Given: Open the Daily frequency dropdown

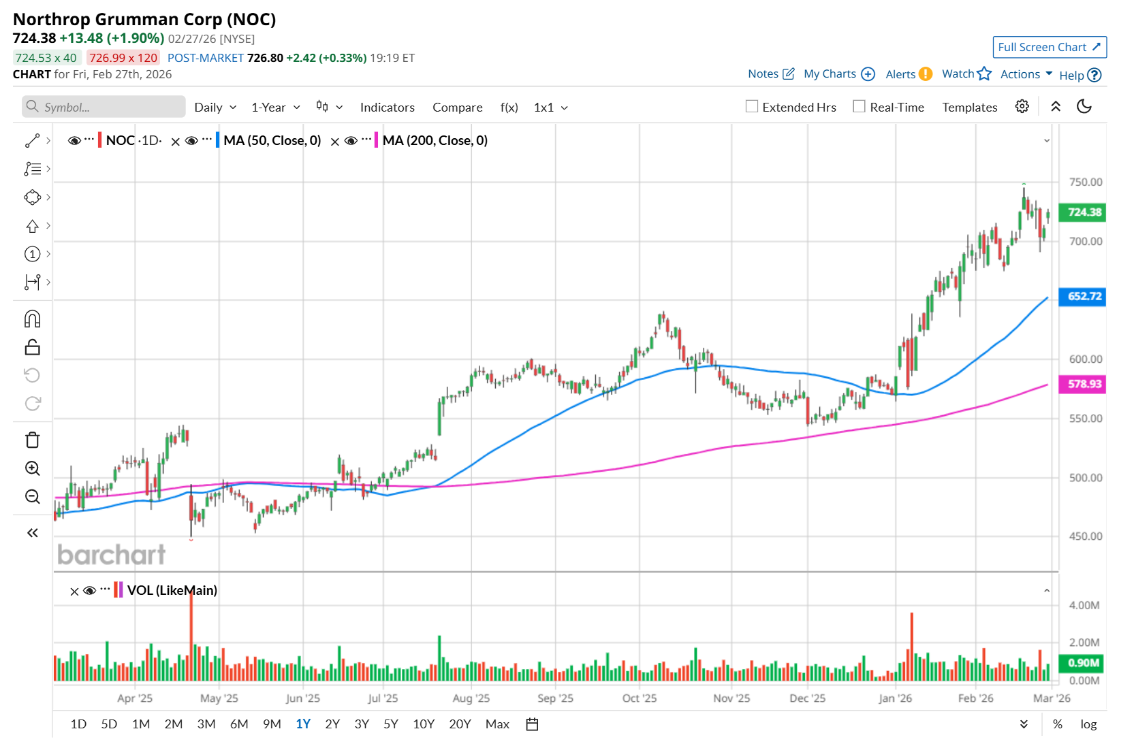Looking at the screenshot, I should tap(215, 108).
